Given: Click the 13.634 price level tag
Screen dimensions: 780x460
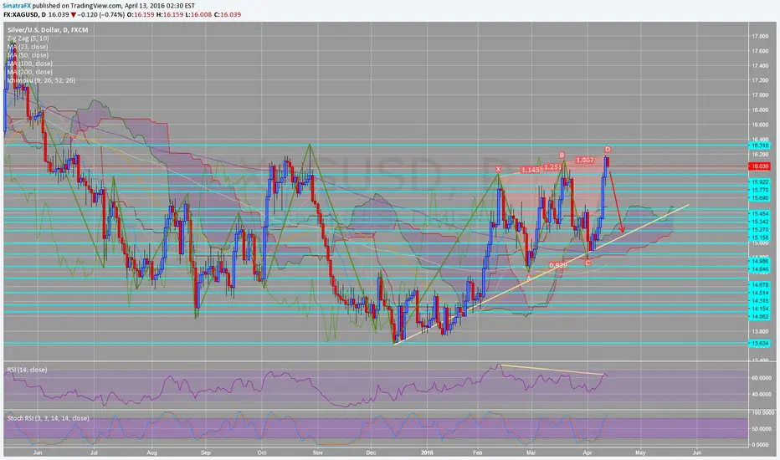Looking at the screenshot, I should click(759, 344).
